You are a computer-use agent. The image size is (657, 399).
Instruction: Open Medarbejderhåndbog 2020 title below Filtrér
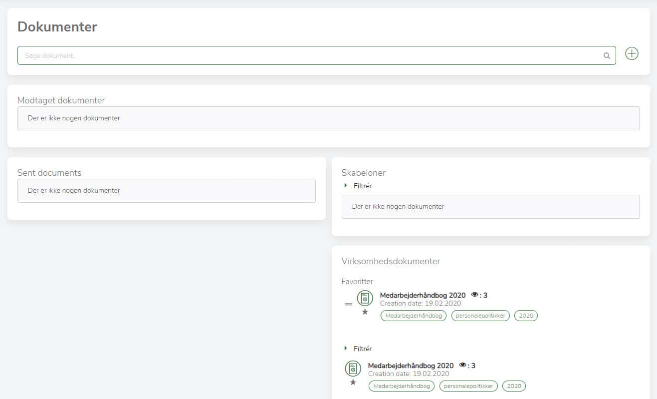coord(411,366)
